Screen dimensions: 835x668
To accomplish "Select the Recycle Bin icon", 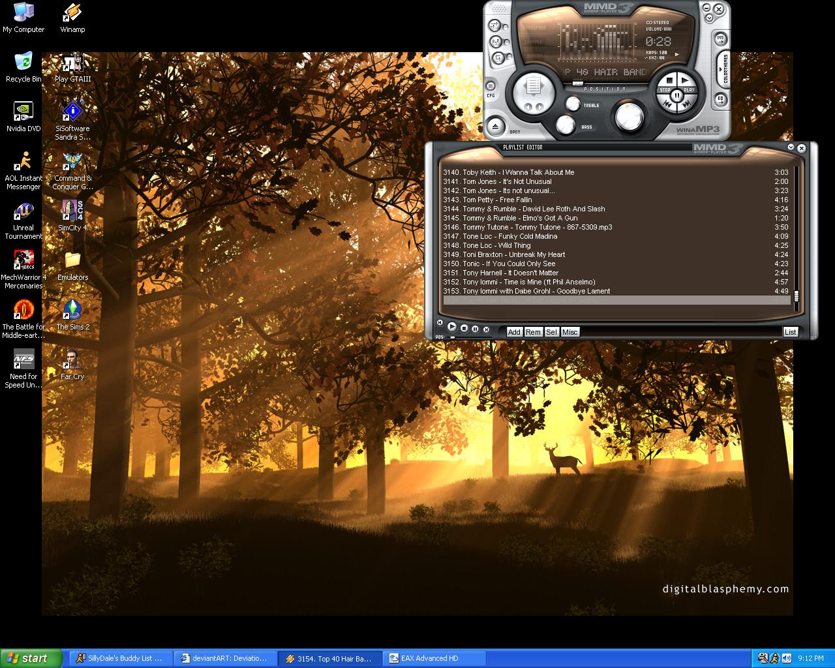I will click(x=23, y=67).
